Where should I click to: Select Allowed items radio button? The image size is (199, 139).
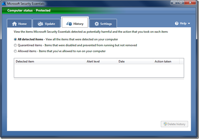click(15, 51)
